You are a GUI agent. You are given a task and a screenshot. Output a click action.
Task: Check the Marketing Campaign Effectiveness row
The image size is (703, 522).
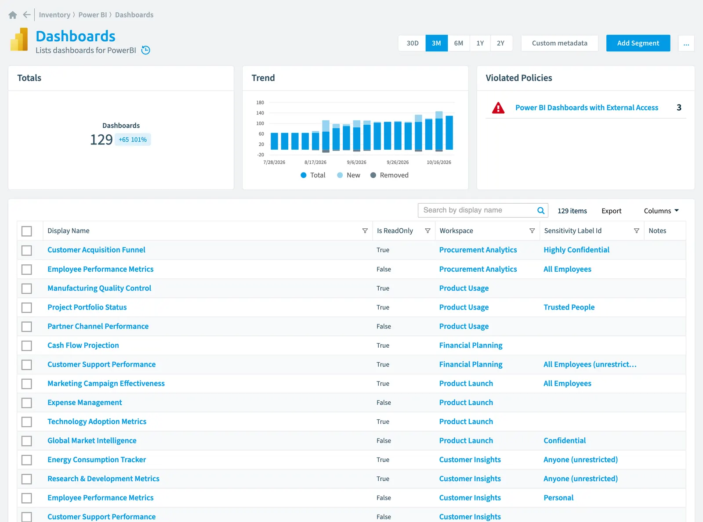[x=27, y=384]
